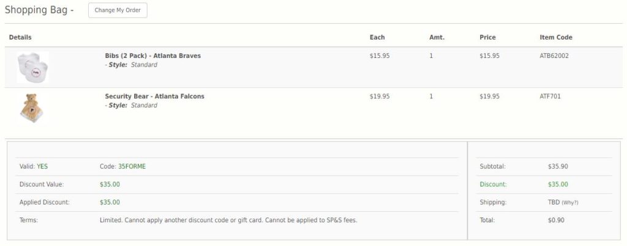The image size is (627, 246).
Task: Click the ATF701 item code
Action: click(x=550, y=96)
